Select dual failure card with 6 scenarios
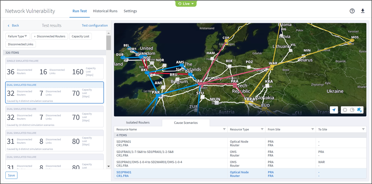 (x=54, y=140)
